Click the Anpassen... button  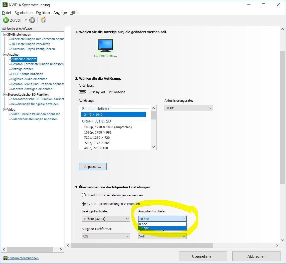(93, 167)
